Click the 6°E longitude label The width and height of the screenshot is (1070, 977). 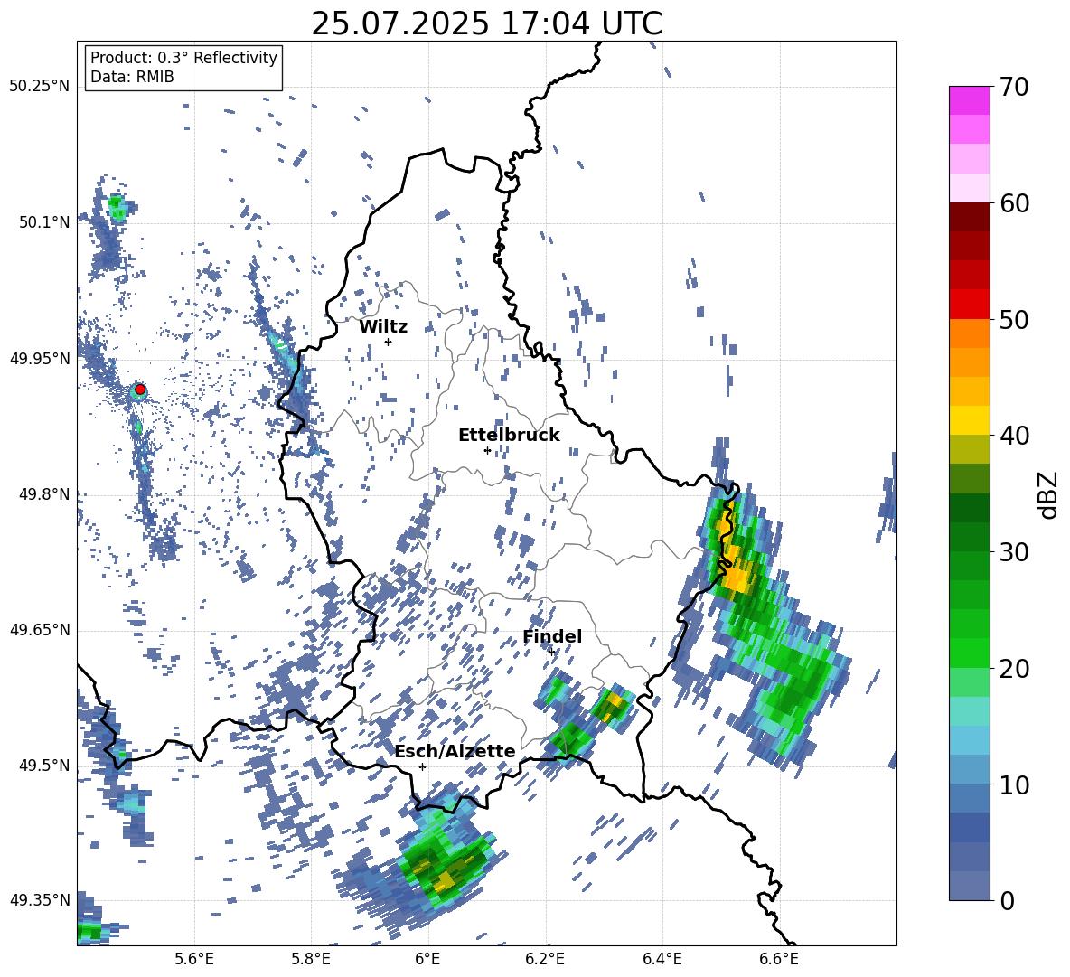(427, 959)
